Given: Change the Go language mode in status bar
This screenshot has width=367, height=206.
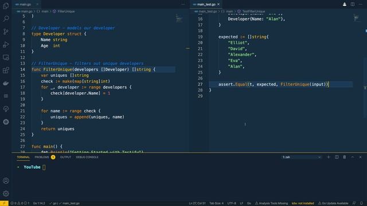Looking at the screenshot, I should [249, 203].
